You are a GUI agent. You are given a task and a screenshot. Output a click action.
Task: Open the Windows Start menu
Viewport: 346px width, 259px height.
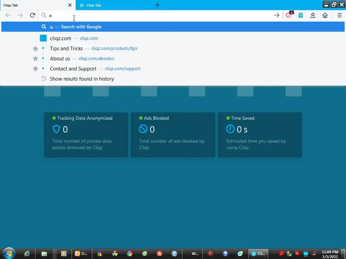coord(9,253)
